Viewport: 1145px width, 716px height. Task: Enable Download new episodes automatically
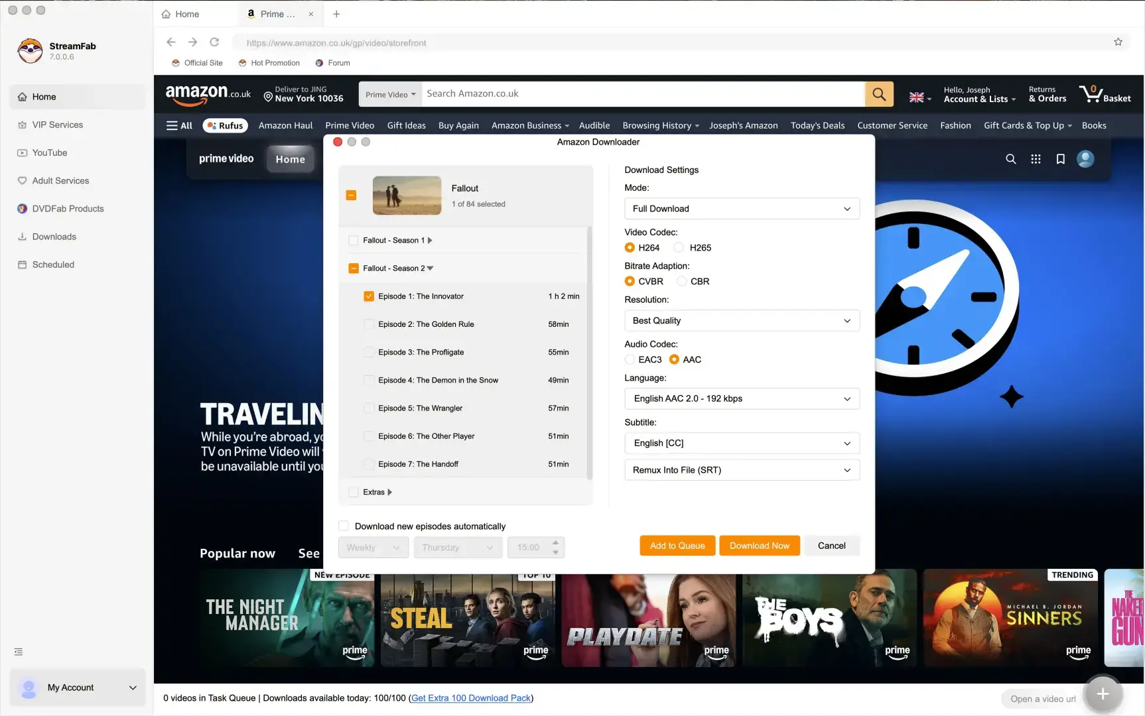click(x=344, y=526)
